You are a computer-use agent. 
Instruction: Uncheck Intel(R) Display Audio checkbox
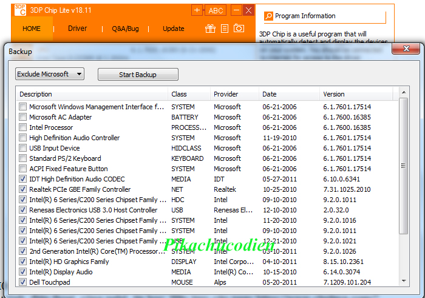coord(23,272)
